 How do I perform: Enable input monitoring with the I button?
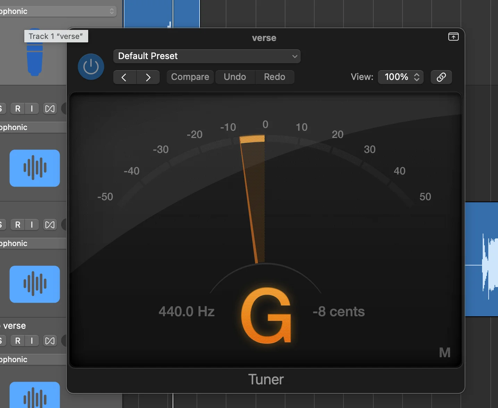pos(32,108)
